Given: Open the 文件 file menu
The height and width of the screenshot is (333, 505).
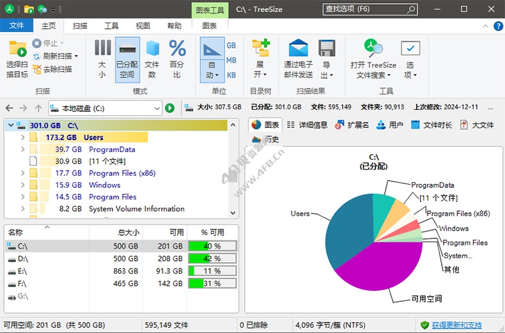Looking at the screenshot, I should pos(17,26).
